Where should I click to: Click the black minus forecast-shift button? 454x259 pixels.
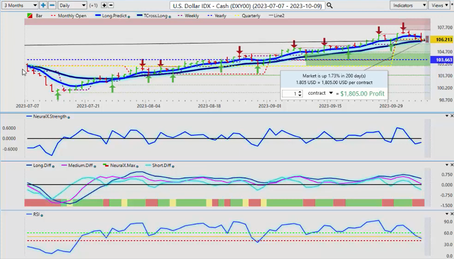tap(111, 5)
